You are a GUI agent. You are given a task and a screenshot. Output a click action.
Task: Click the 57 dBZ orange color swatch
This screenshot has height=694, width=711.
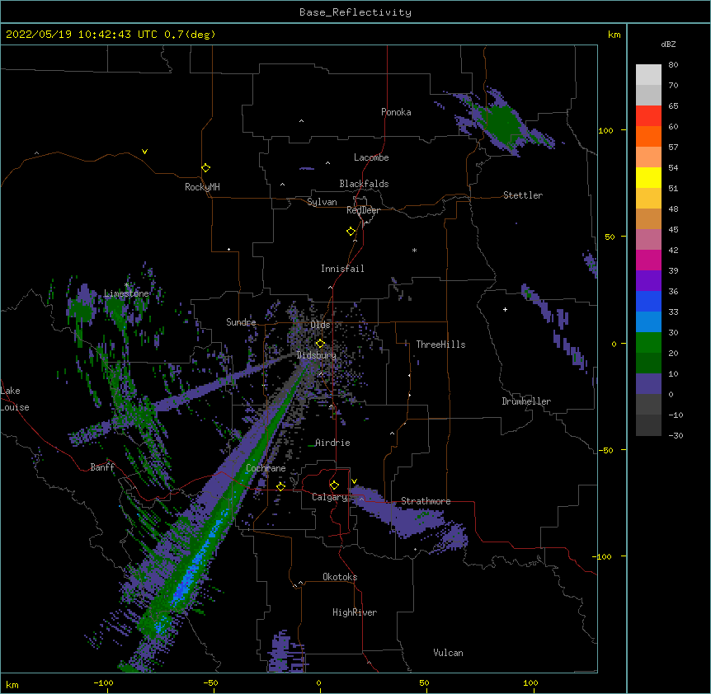coord(648,157)
